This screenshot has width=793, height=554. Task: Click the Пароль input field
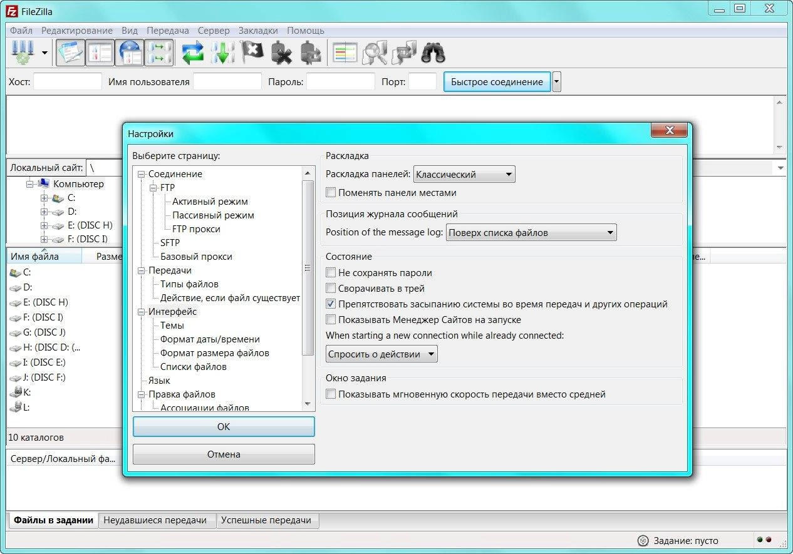[341, 82]
